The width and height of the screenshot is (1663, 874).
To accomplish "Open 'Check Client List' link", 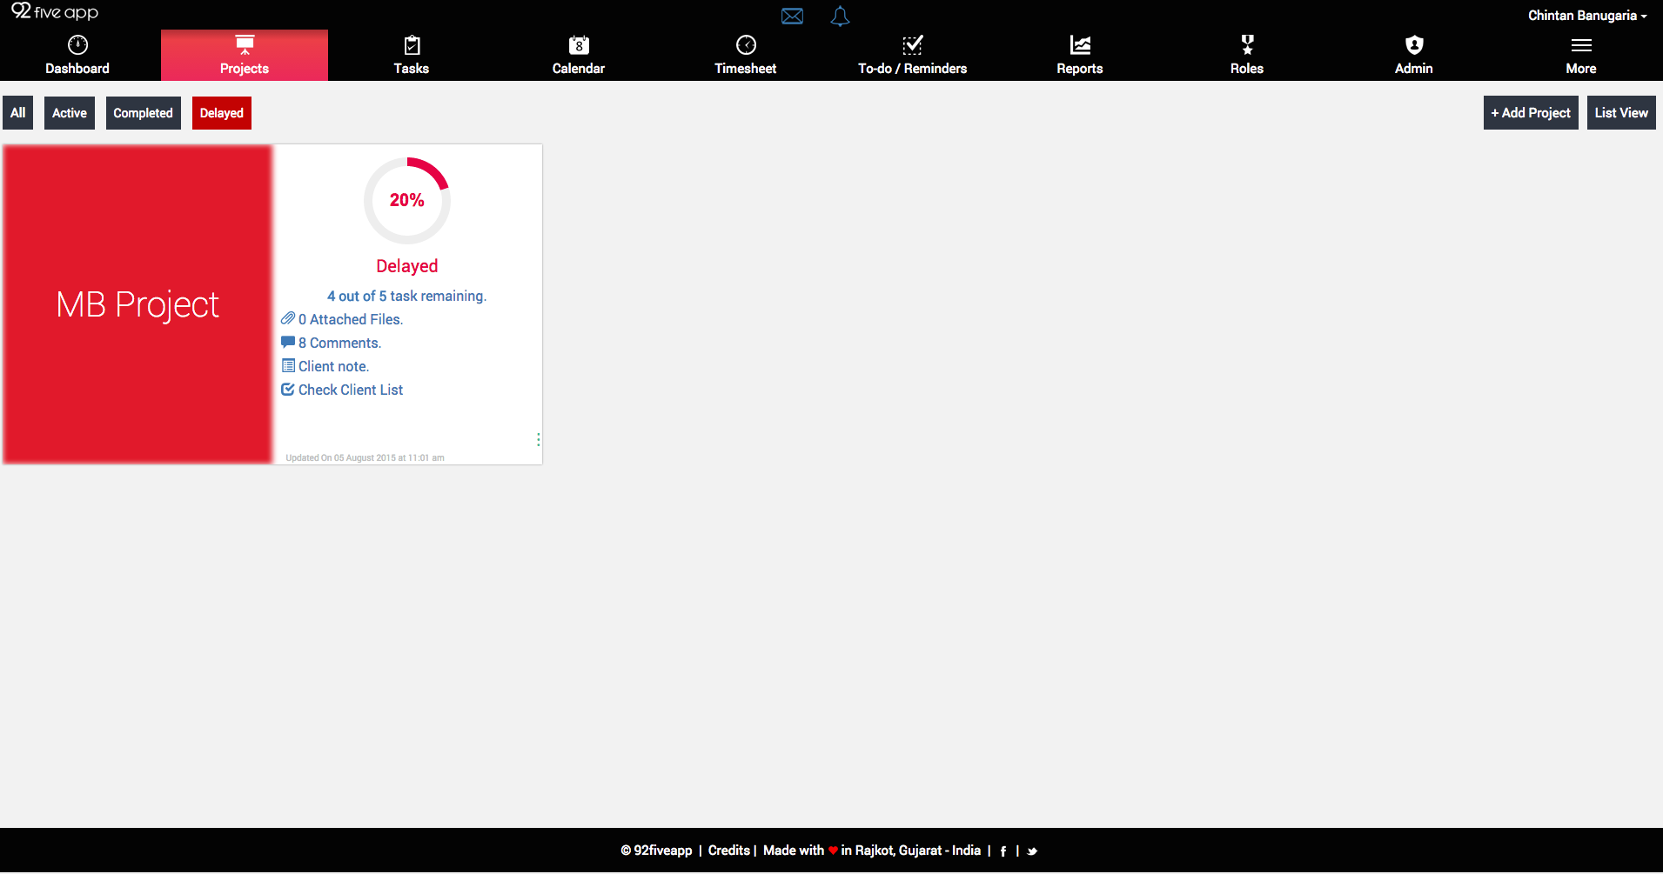I will (351, 390).
